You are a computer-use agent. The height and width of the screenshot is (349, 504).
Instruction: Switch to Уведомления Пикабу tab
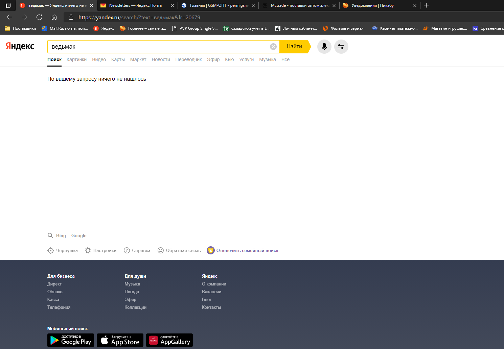(372, 5)
